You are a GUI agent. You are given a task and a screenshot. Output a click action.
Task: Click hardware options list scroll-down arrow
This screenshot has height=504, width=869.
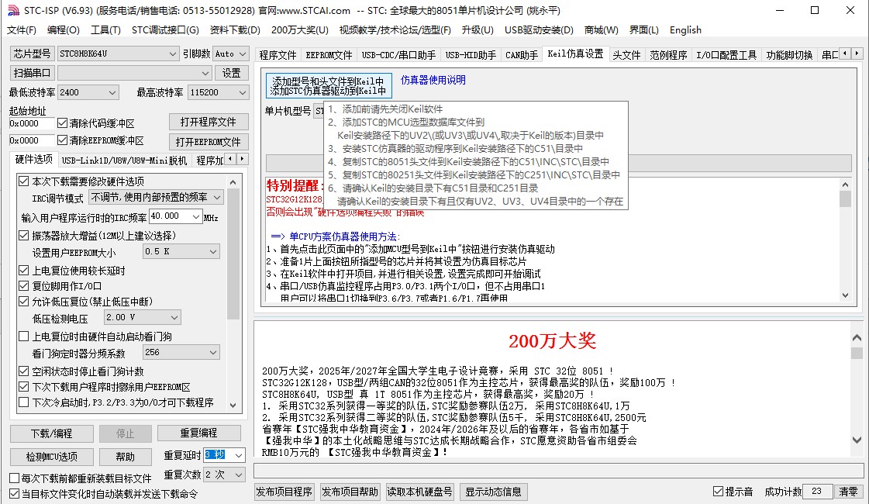[x=233, y=406]
